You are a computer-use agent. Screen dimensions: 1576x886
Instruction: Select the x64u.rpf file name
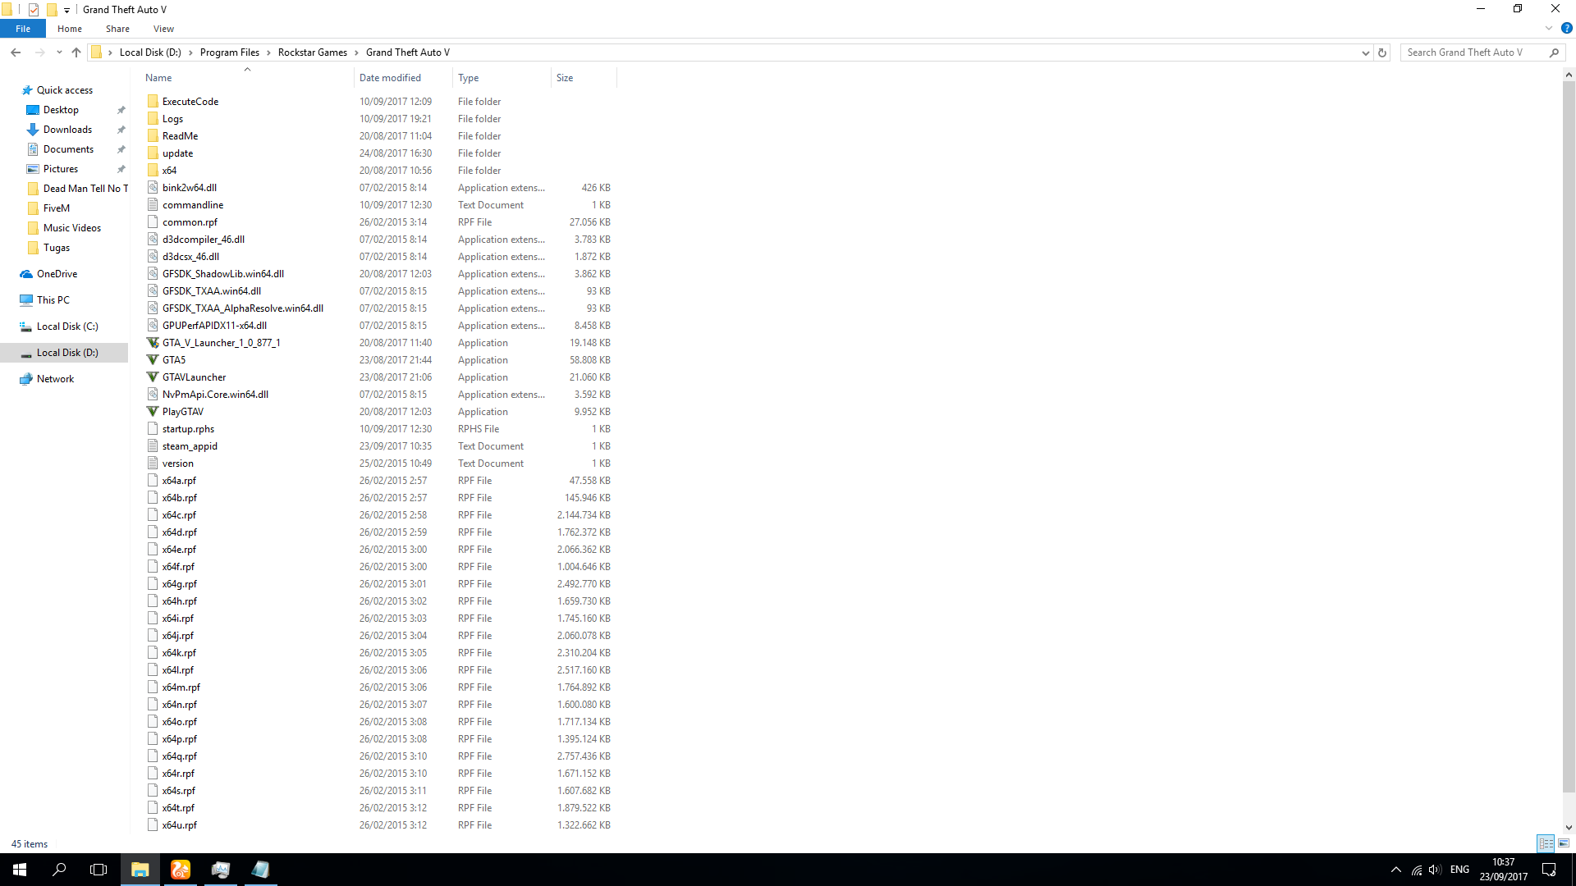coord(179,825)
